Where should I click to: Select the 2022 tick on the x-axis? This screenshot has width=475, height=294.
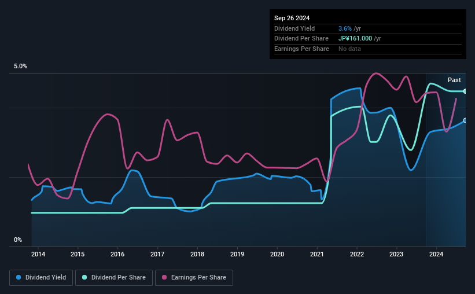357,254
